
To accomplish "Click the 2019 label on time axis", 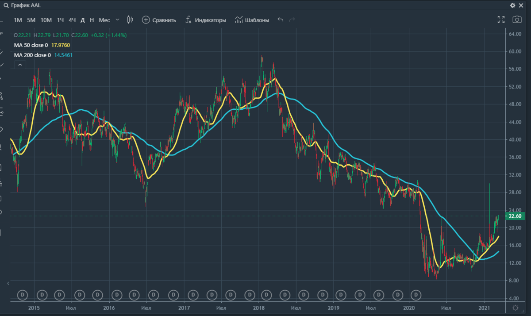I will pyautogui.click(x=334, y=308).
